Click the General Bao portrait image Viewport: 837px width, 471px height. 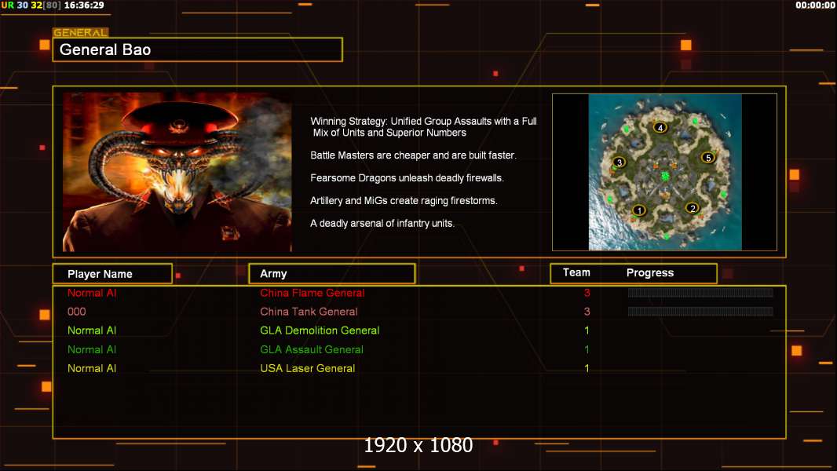coord(177,172)
